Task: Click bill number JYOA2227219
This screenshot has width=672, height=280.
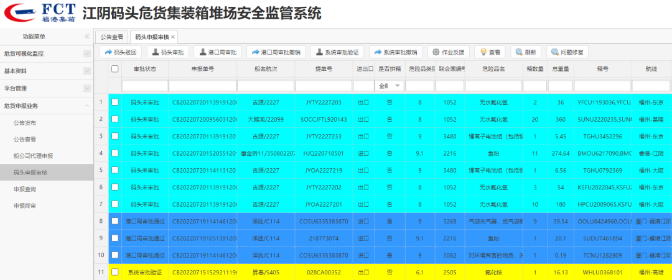Action: pyautogui.click(x=324, y=170)
